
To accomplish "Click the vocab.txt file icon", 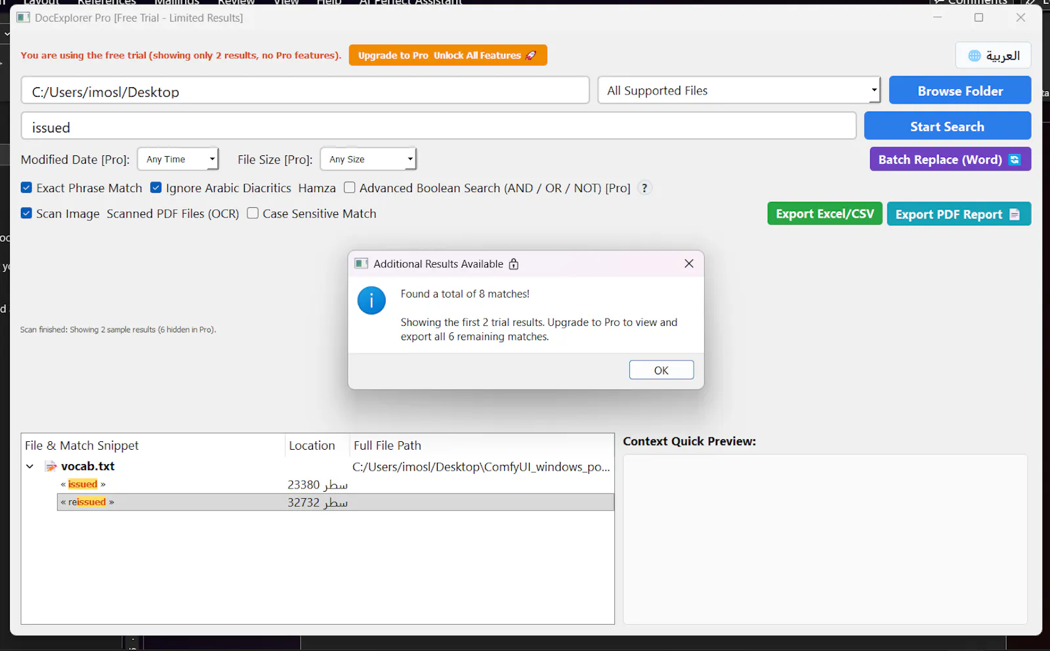I will [51, 466].
